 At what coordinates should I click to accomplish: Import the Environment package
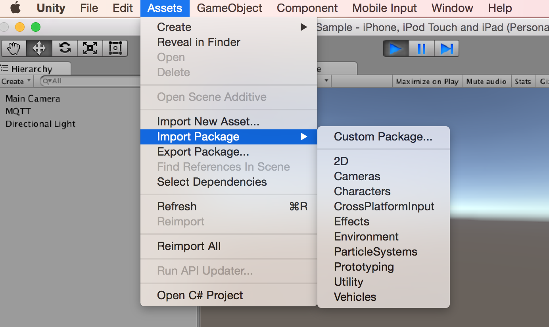(x=384, y=237)
